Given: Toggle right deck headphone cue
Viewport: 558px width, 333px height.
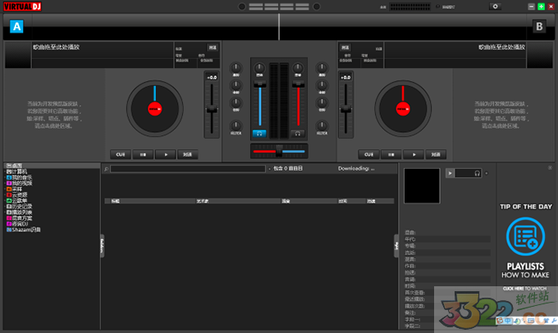Looking at the screenshot, I should click(298, 134).
